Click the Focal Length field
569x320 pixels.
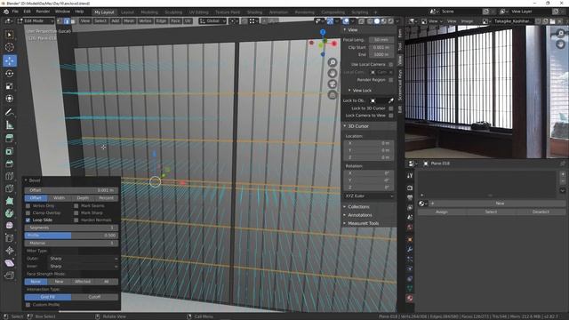click(381, 40)
